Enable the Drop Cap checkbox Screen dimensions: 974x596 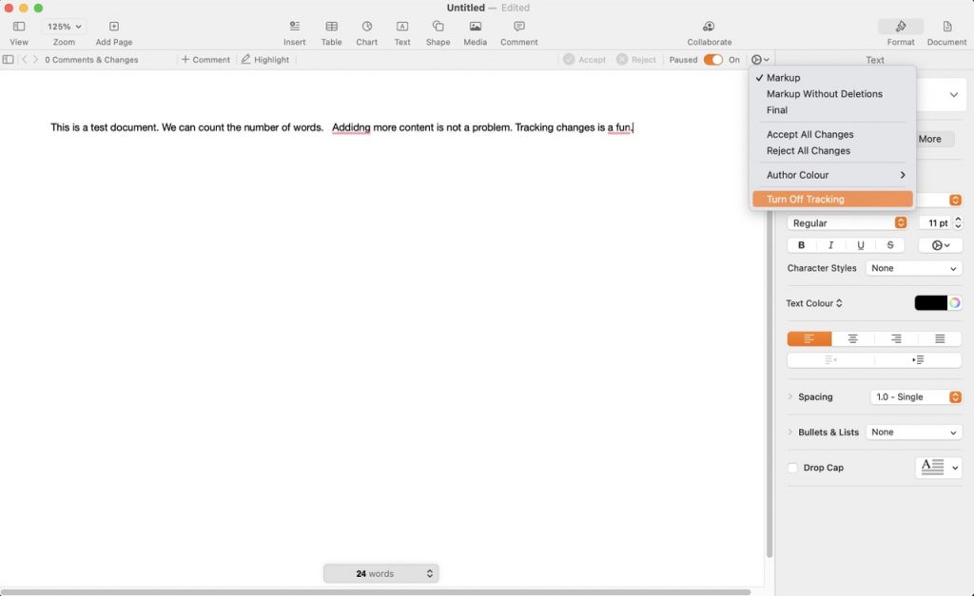point(792,468)
